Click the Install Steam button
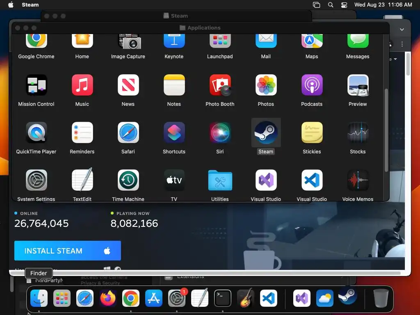 click(68, 251)
